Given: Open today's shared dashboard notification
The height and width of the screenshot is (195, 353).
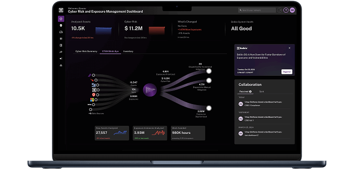Looking at the screenshot, I should pos(265,104).
